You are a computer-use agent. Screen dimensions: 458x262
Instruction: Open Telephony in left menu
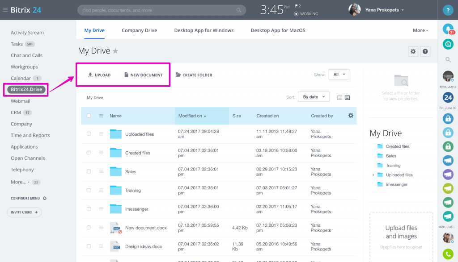(x=22, y=170)
